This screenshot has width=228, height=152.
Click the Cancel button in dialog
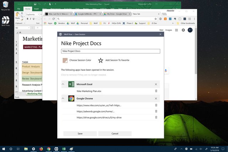(x=115, y=133)
